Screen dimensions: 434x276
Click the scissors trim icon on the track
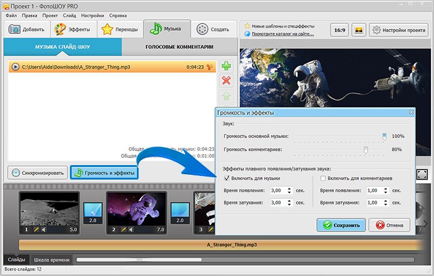210,67
